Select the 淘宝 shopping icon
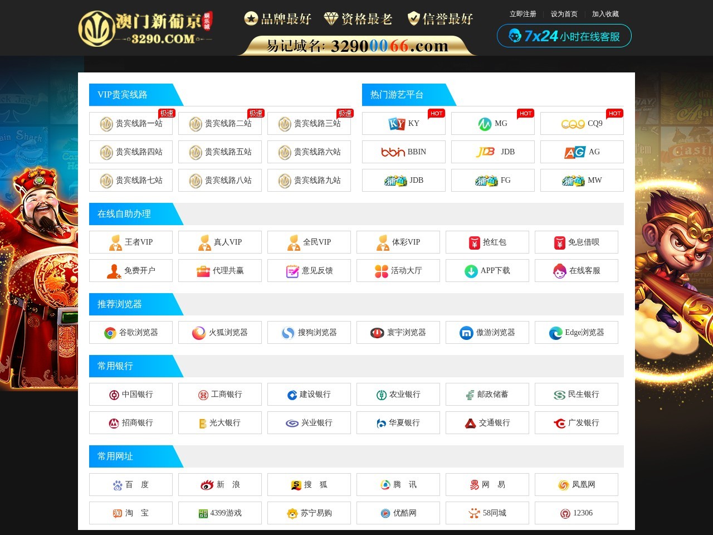 tap(118, 513)
